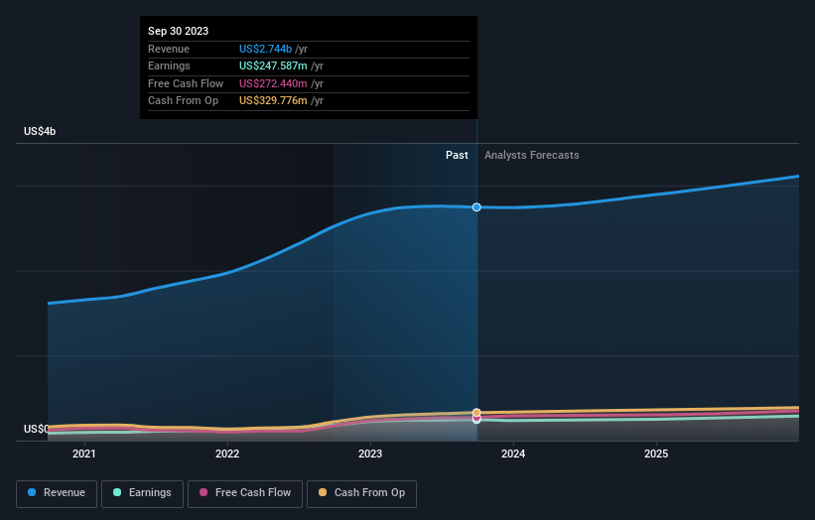Select the 2024 x-axis label
This screenshot has height=520, width=815.
point(513,454)
